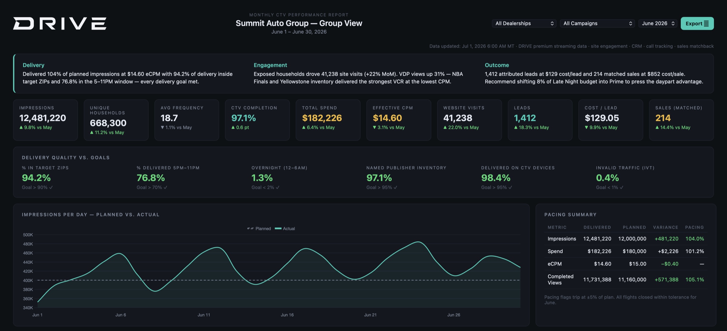Click the Pacing flags footnote text
The width and height of the screenshot is (727, 331).
click(620, 300)
